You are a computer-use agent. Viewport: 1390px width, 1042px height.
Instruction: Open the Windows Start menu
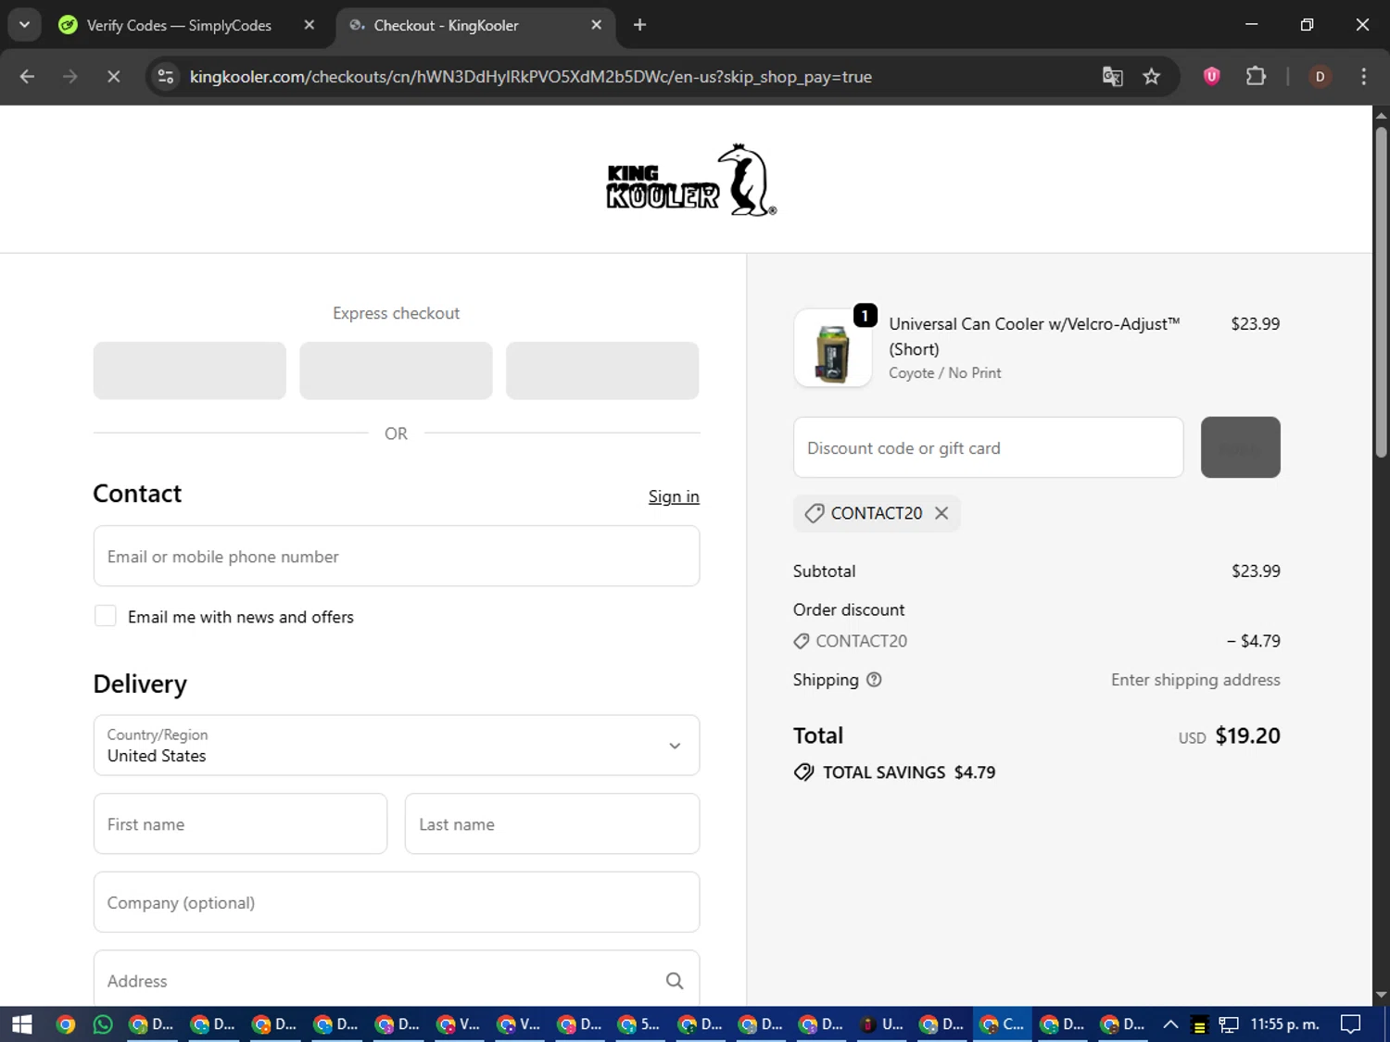pos(21,1023)
